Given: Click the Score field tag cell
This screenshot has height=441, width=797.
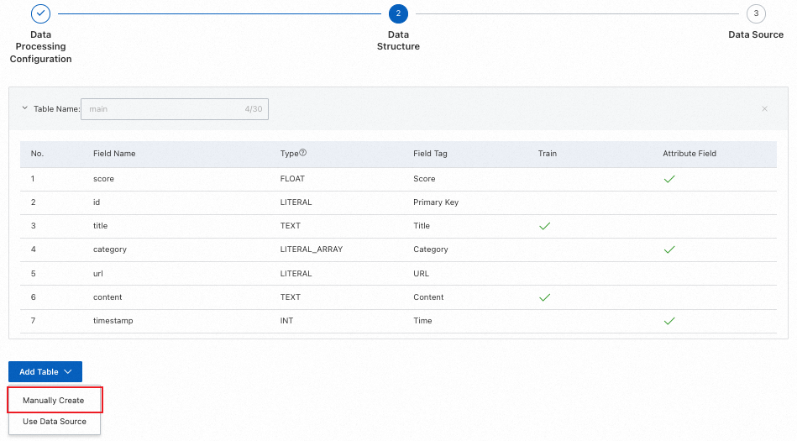Looking at the screenshot, I should (424, 179).
